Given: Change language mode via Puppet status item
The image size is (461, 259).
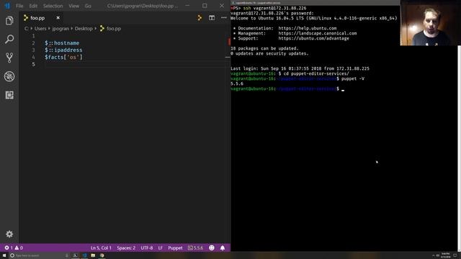Looking at the screenshot, I should pos(175,247).
